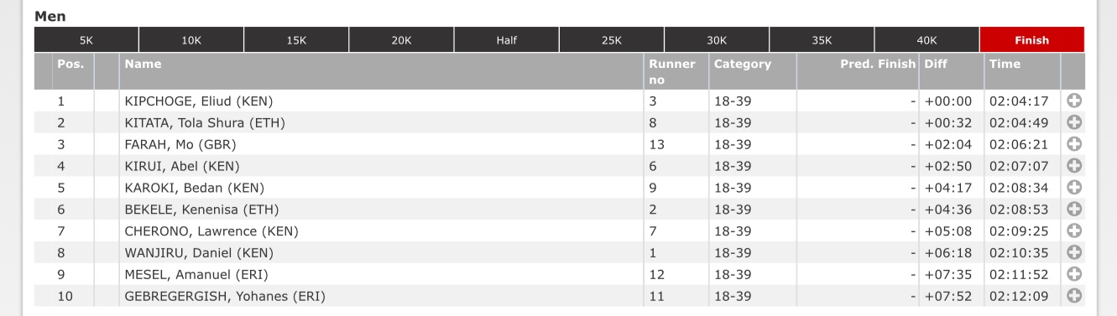
Task: Switch to the 5K split tab
Action: point(86,39)
